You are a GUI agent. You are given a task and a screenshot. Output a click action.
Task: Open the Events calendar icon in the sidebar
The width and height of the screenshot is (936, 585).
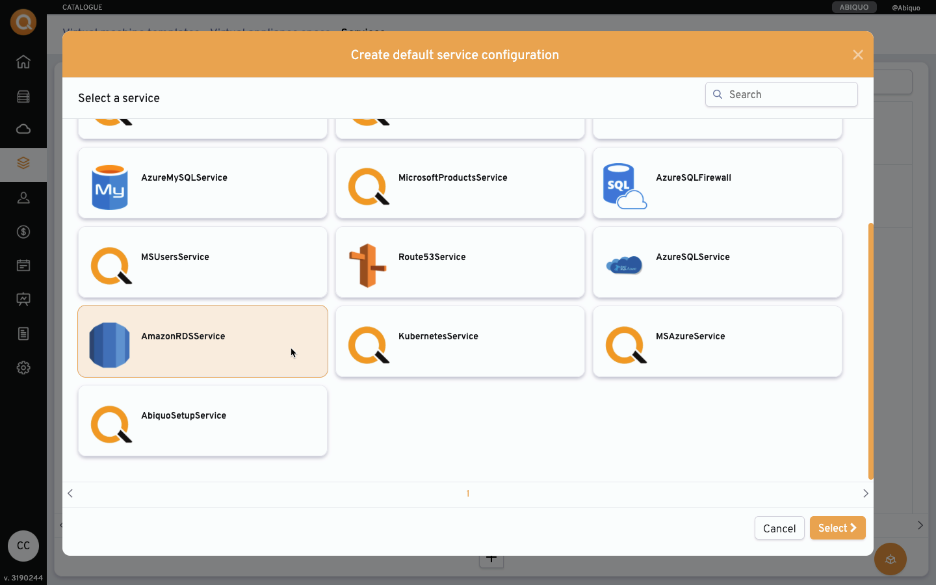[23, 265]
